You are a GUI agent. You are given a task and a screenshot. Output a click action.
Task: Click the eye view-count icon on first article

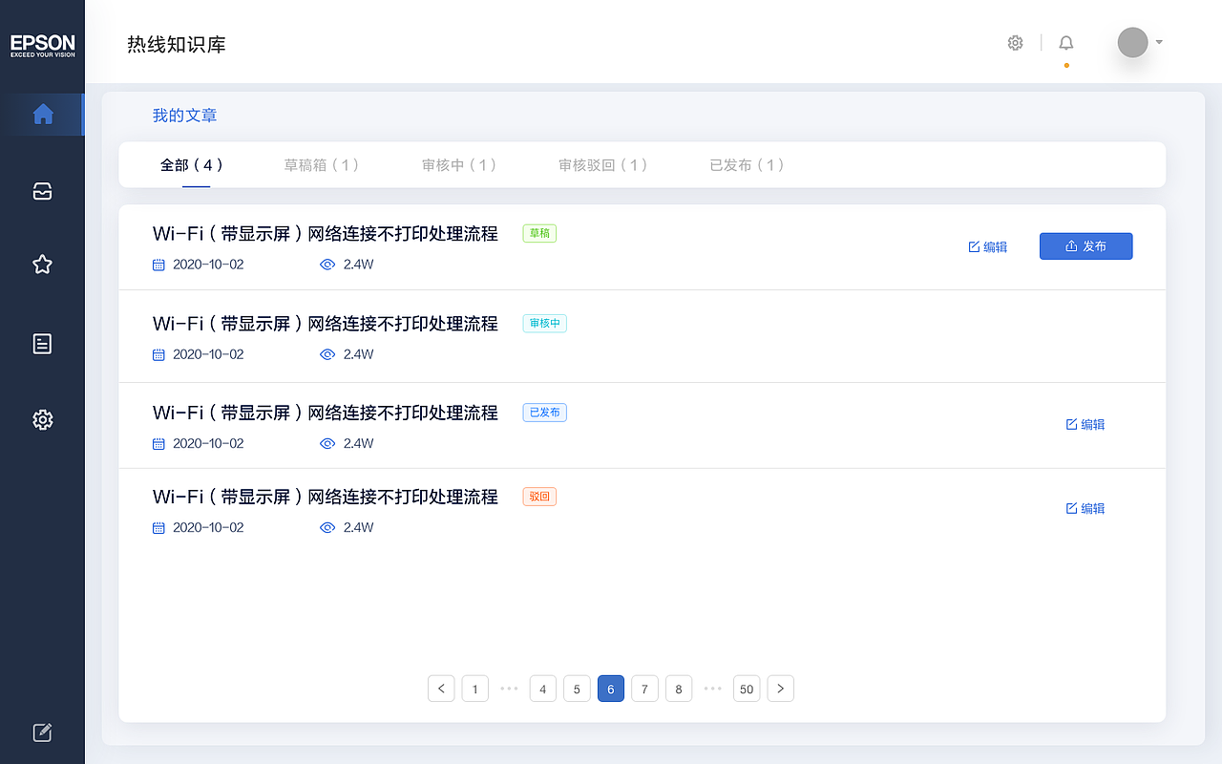point(327,265)
